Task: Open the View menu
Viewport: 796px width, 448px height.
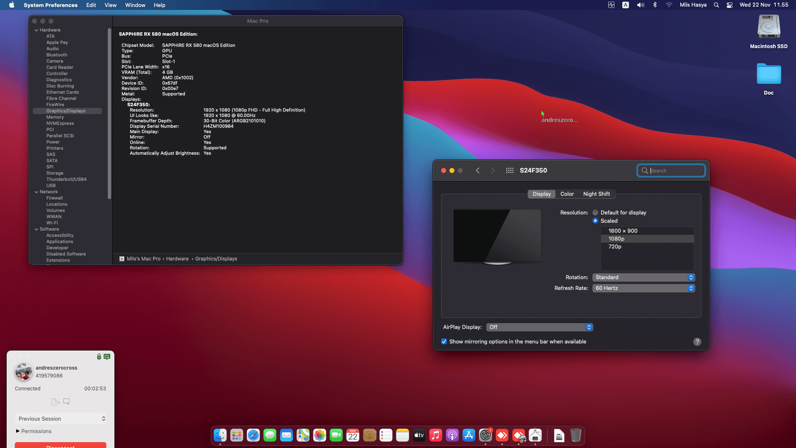Action: [x=110, y=5]
